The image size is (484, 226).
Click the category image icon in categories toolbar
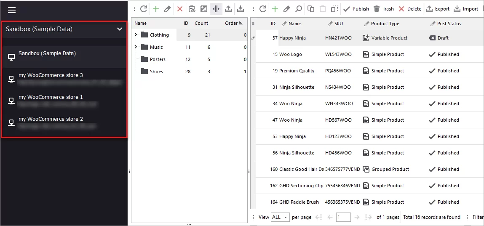coord(204,9)
